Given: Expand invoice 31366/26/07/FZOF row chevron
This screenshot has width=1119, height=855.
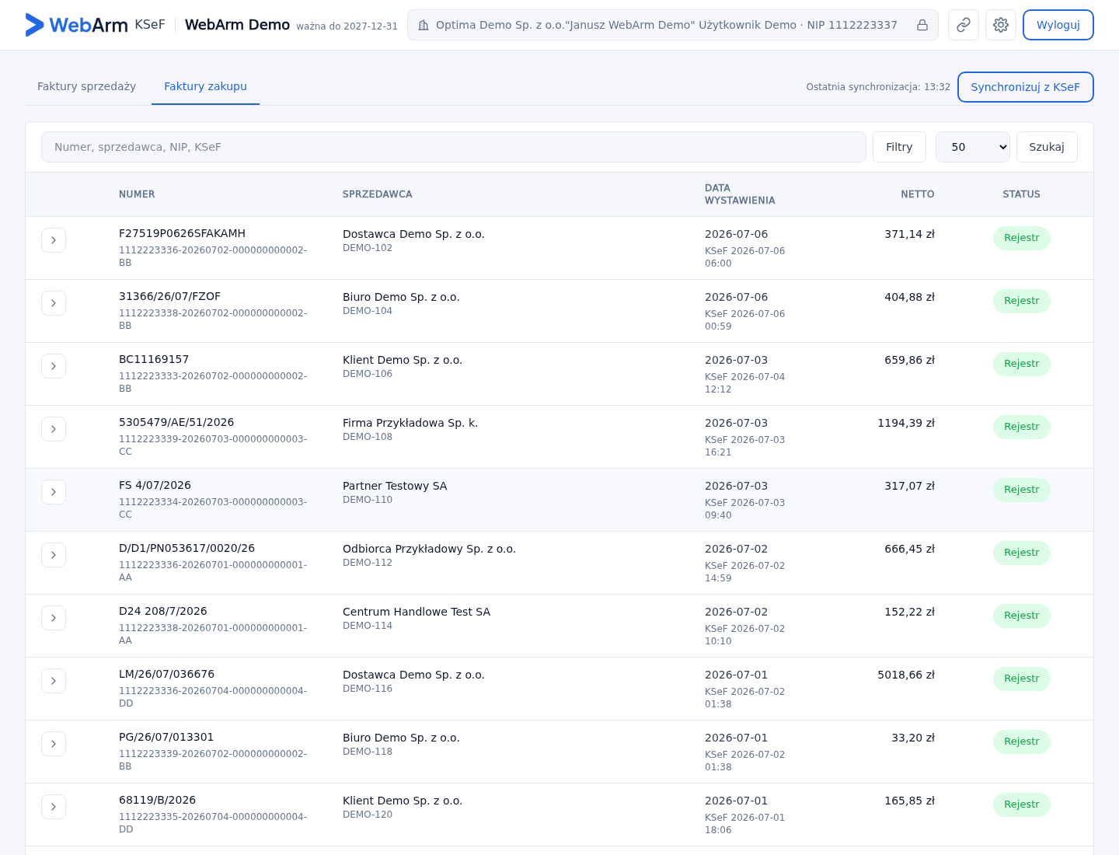Looking at the screenshot, I should pyautogui.click(x=54, y=303).
